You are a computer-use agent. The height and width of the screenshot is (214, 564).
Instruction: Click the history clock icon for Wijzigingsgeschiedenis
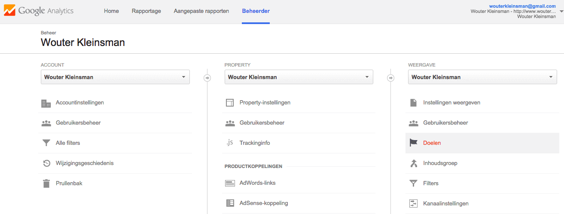[x=46, y=163]
